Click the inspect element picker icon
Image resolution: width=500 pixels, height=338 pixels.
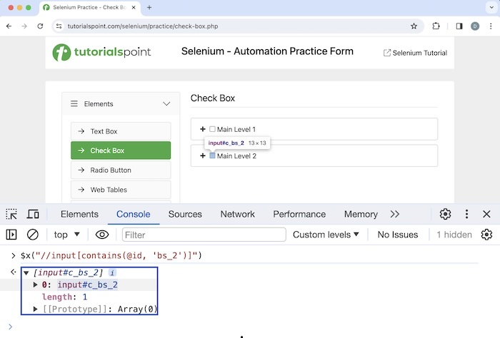(x=11, y=214)
